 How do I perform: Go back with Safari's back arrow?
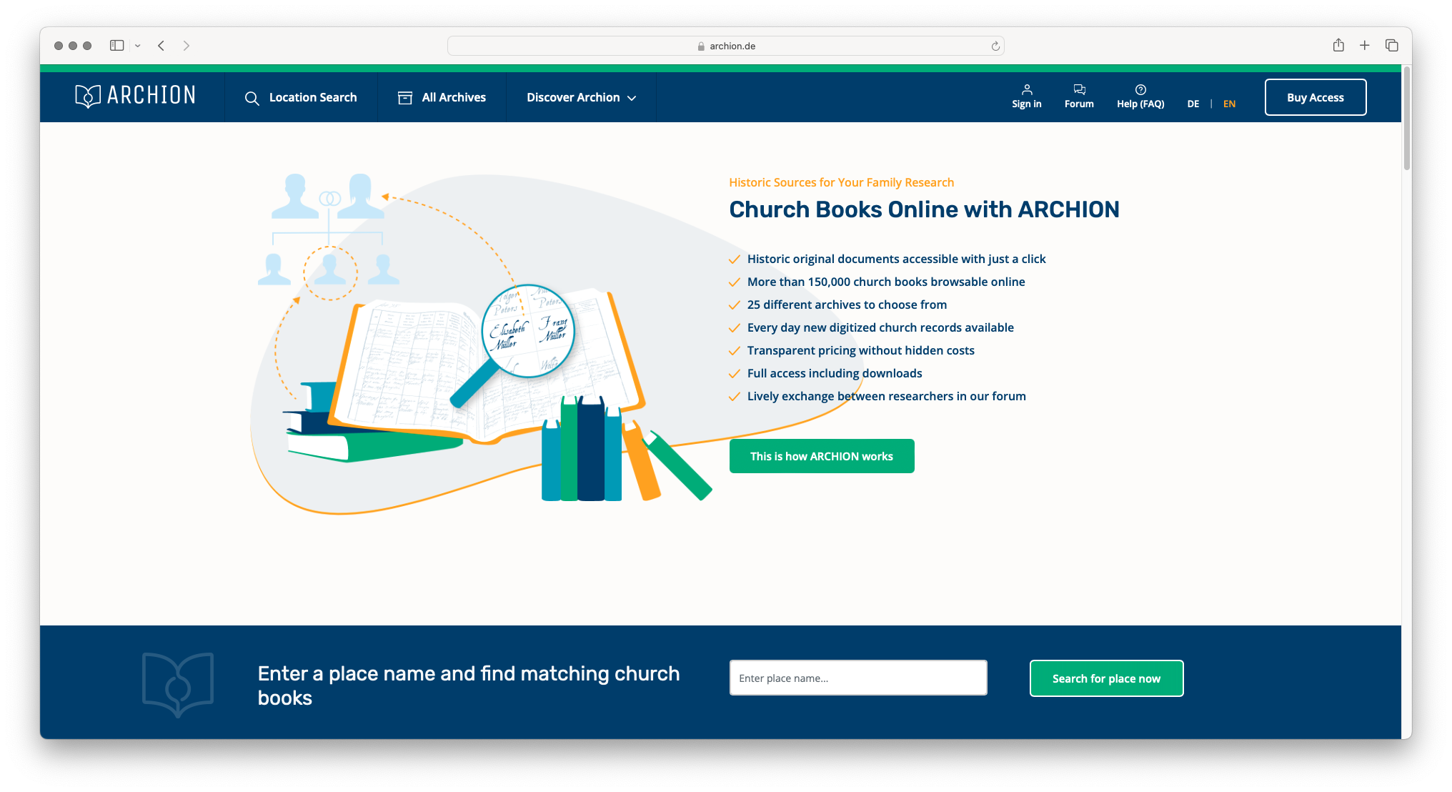coord(161,45)
